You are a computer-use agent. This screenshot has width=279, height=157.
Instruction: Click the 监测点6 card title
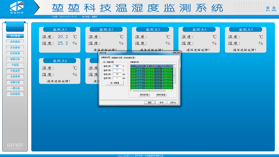60,61
